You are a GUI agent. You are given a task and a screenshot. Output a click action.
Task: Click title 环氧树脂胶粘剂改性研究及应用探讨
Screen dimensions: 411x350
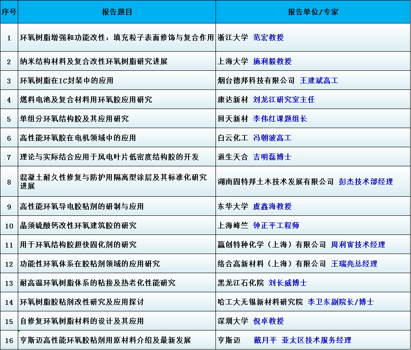point(82,302)
